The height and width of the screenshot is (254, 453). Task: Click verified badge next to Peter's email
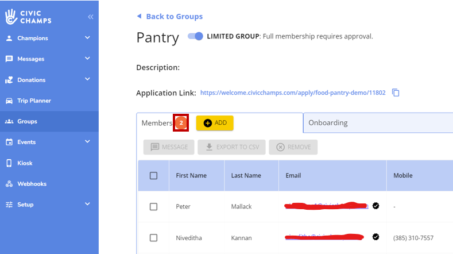pos(375,205)
